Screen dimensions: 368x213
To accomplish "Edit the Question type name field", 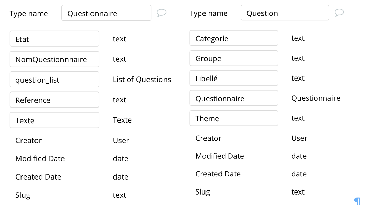I will [x=285, y=13].
